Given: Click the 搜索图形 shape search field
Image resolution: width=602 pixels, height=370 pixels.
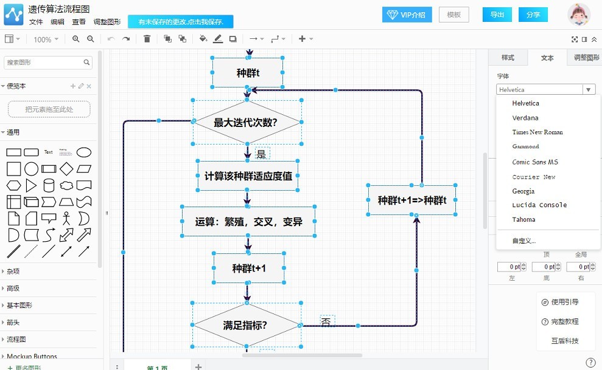Looking at the screenshot, I should [44, 62].
